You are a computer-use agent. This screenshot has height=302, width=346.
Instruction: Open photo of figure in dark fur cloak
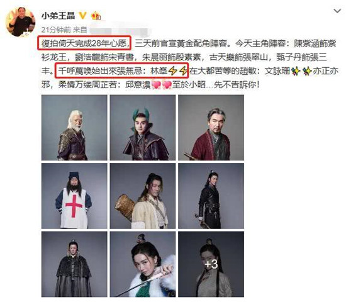[x=74, y=264]
